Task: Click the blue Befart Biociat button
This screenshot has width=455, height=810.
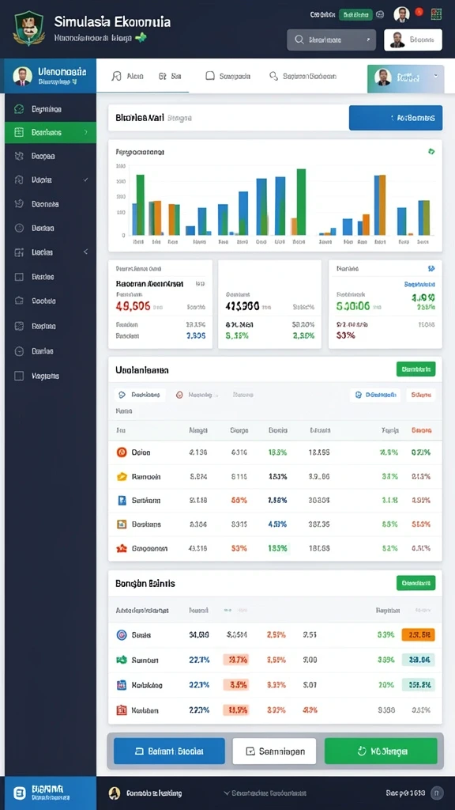Action: (169, 751)
